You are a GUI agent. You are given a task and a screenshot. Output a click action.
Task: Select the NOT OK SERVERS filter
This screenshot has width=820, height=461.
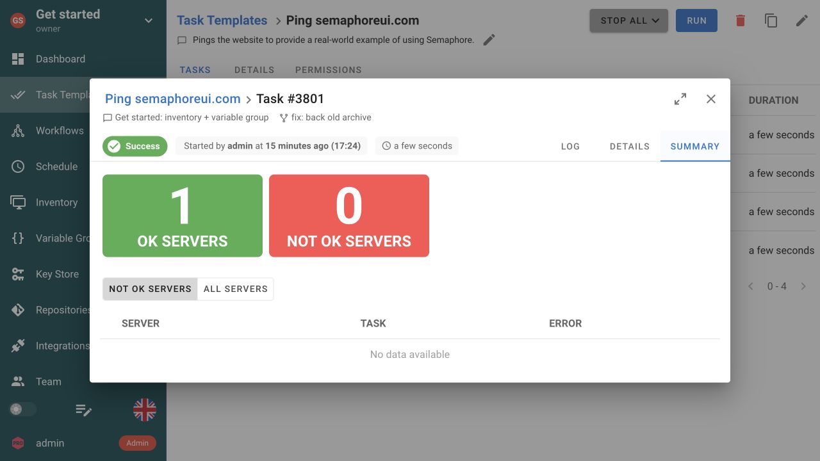point(150,289)
